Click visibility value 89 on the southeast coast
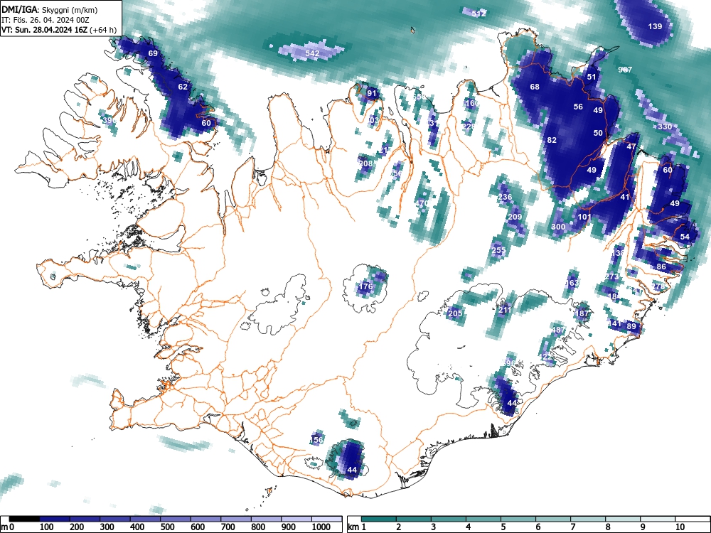 (631, 326)
